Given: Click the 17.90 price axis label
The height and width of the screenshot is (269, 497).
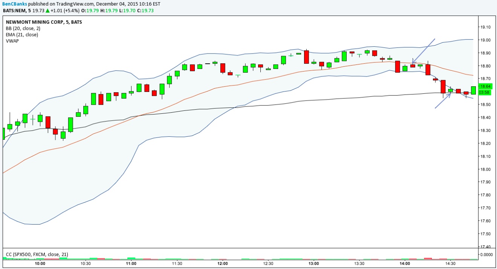Looking at the screenshot, I should pos(486,182).
